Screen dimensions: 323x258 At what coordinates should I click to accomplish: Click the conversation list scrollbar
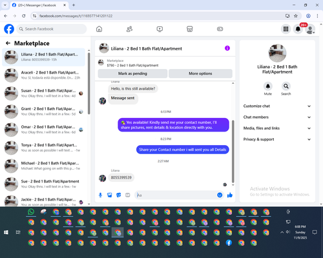[89, 84]
